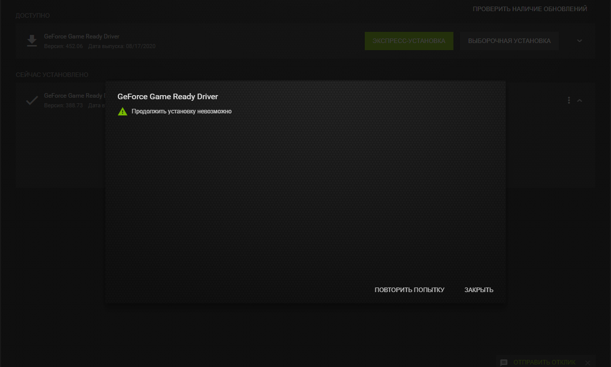Select the Доступно section heading
This screenshot has height=367, width=611.
click(33, 16)
